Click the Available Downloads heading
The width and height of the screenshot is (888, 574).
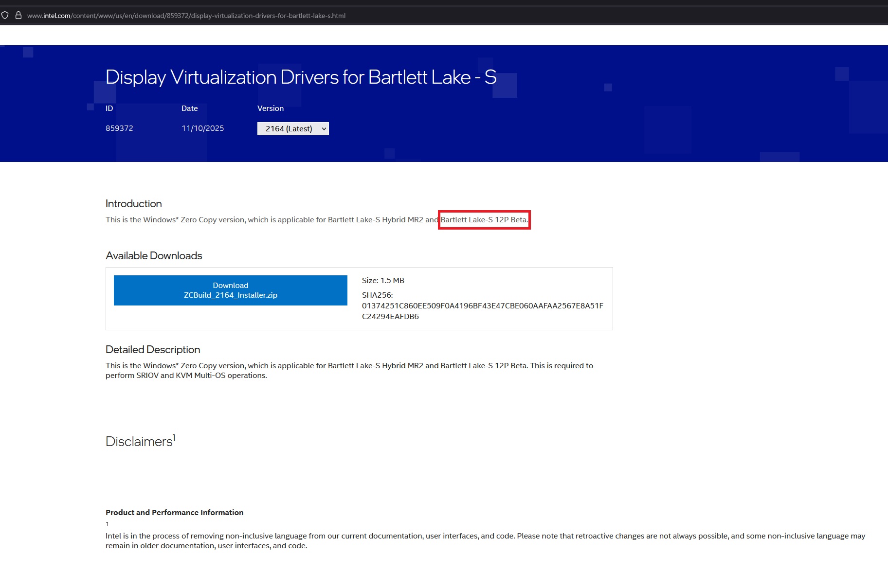coord(154,256)
